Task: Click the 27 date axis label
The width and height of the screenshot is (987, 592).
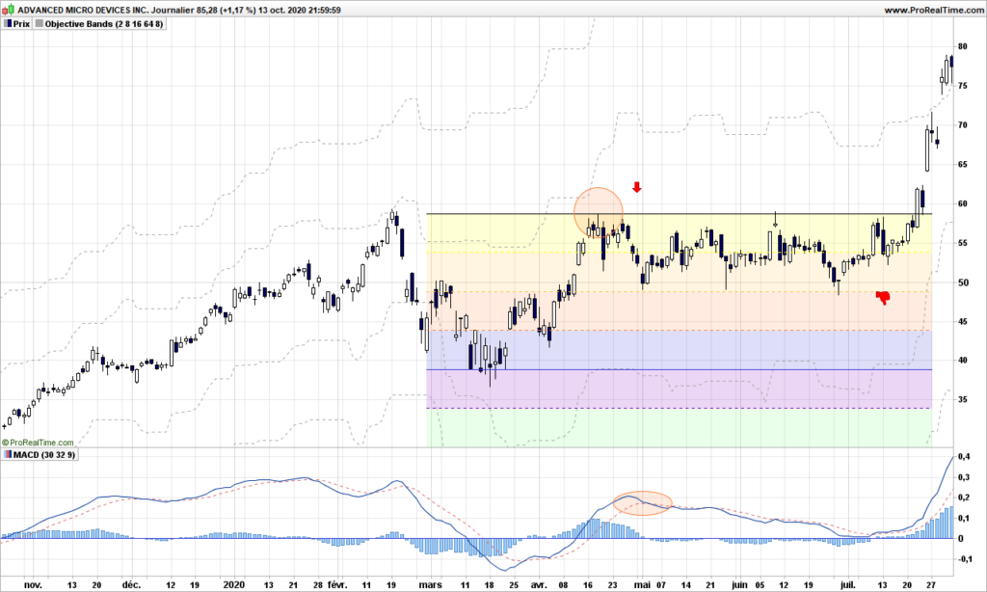Action: pyautogui.click(x=932, y=585)
